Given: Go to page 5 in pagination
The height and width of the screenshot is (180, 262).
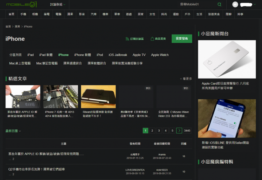Looking at the screenshot, I should tap(172, 131).
